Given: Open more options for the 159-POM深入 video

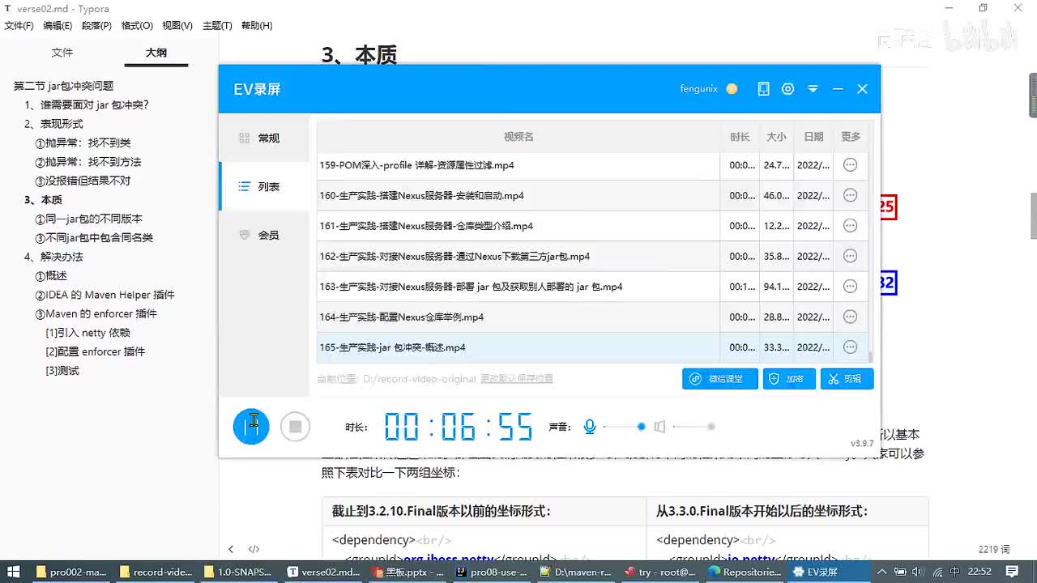Looking at the screenshot, I should tap(850, 165).
